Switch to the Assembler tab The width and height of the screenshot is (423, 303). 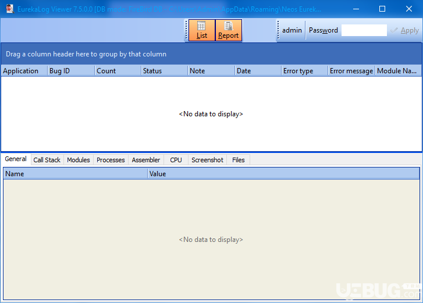click(146, 160)
